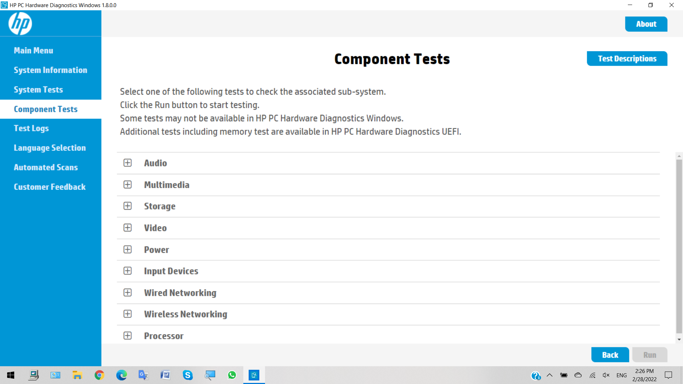Click the scrollbar down arrow

[x=679, y=340]
